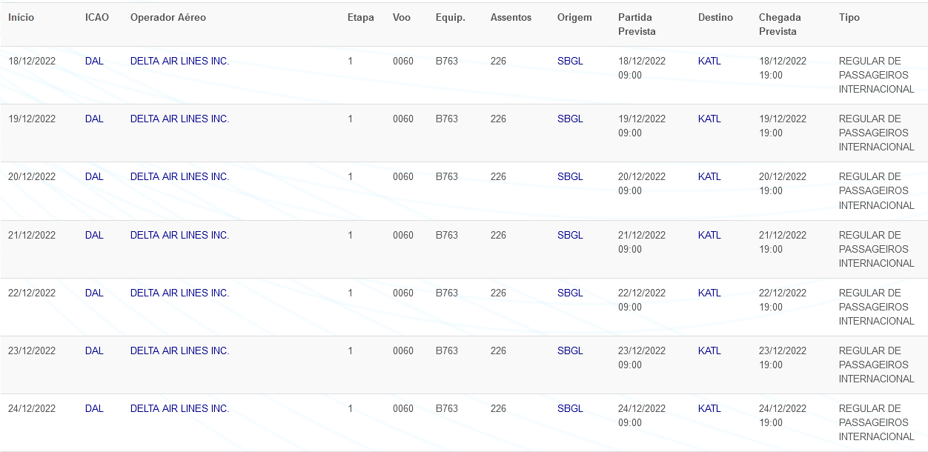The width and height of the screenshot is (928, 452).
Task: Select DELTA AIR LINES INC. in 24/12/2022 row
Action: pos(180,408)
